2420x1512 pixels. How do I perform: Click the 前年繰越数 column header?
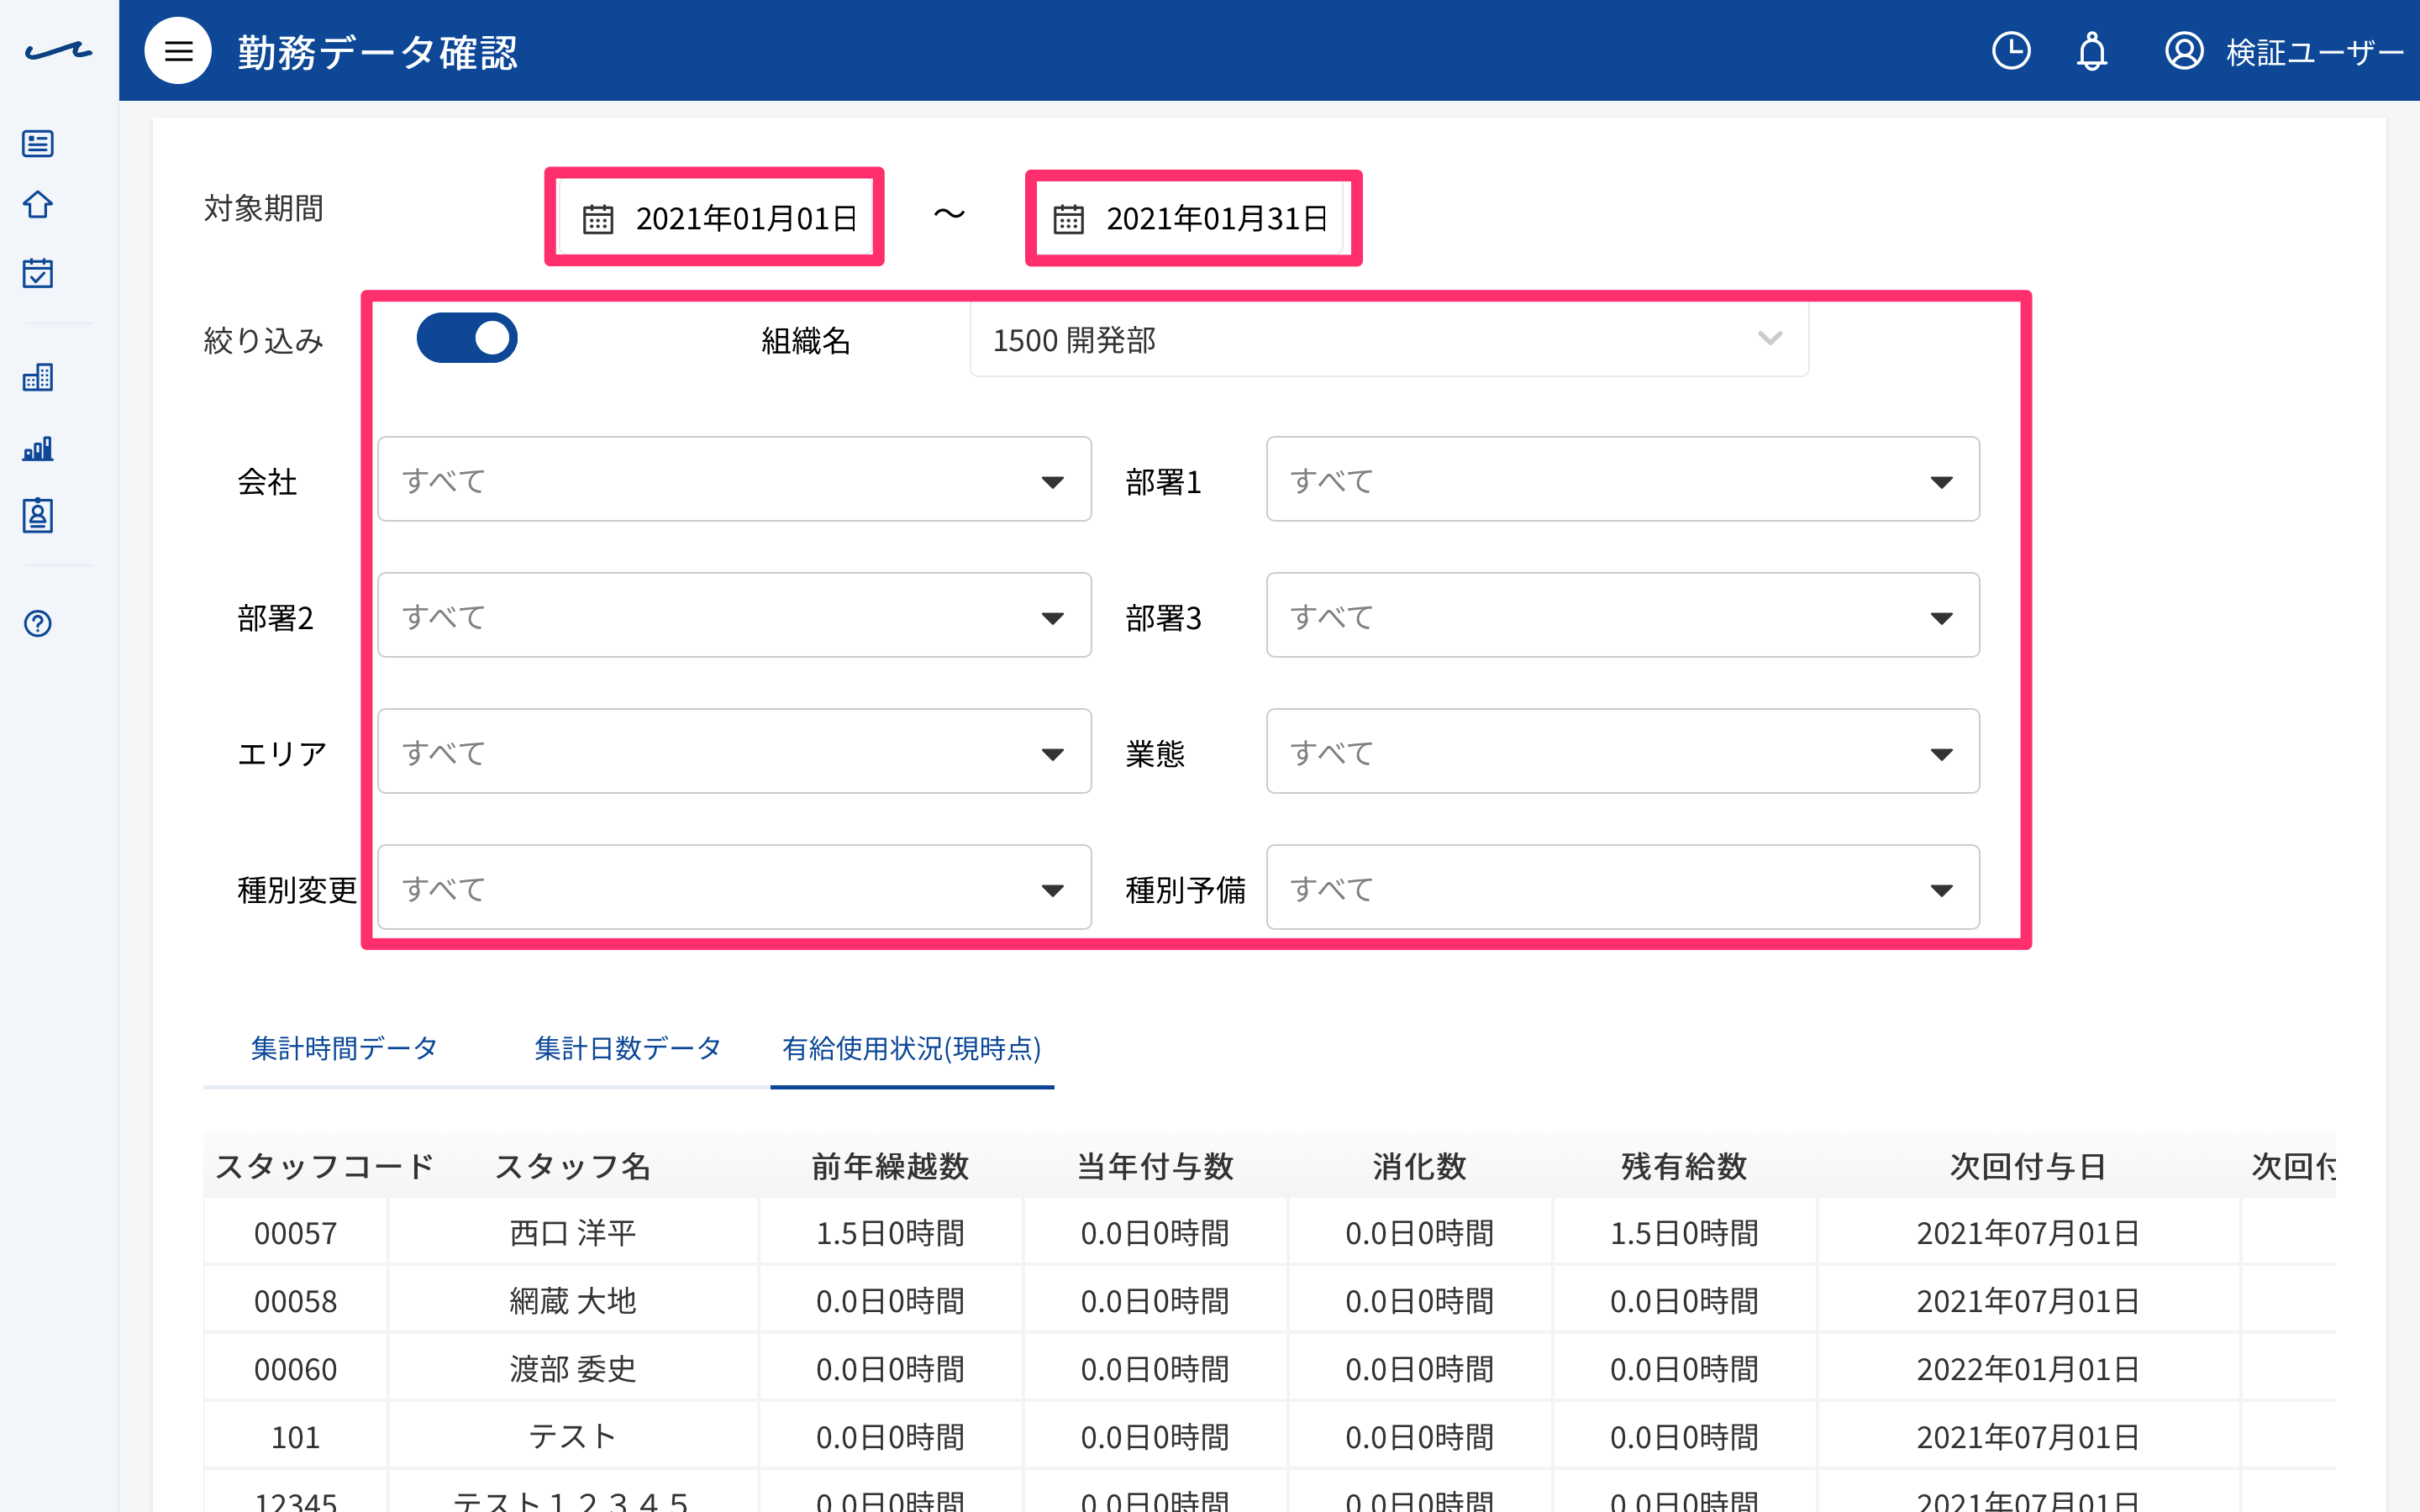click(x=890, y=1166)
